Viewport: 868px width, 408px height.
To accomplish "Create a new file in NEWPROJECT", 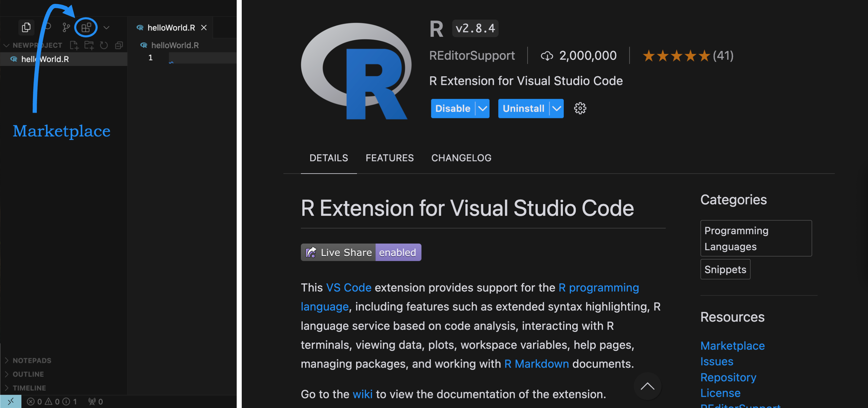I will point(74,45).
